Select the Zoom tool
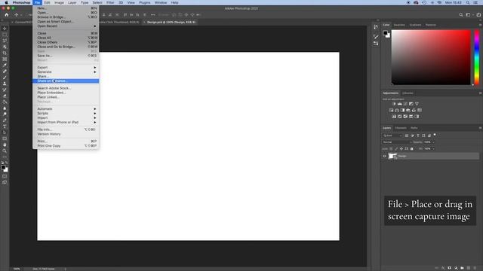The width and height of the screenshot is (483, 271). click(5, 151)
